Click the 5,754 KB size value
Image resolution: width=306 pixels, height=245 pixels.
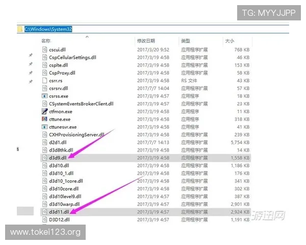pos(240,142)
